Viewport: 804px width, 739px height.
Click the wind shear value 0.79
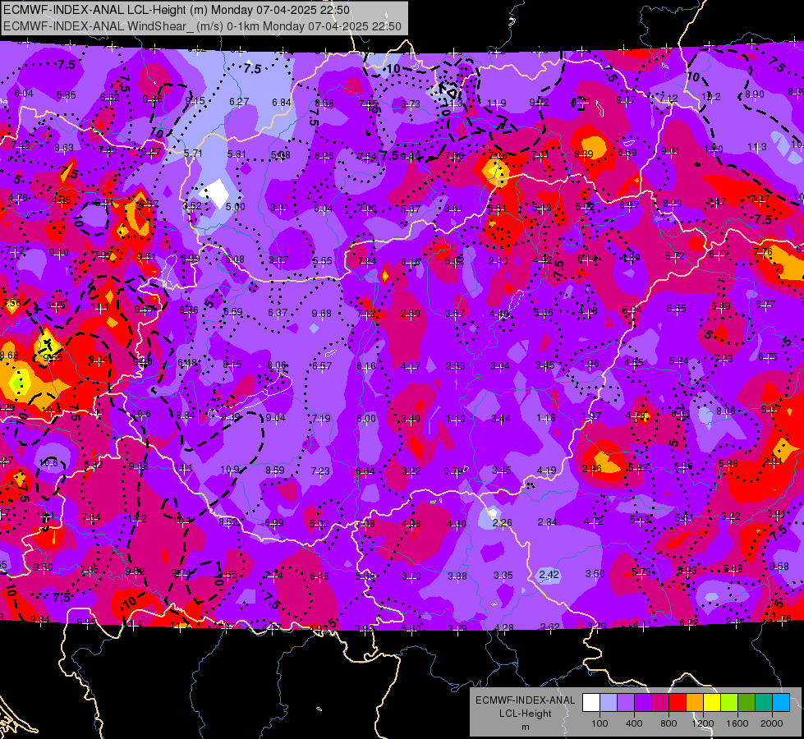coord(454,470)
